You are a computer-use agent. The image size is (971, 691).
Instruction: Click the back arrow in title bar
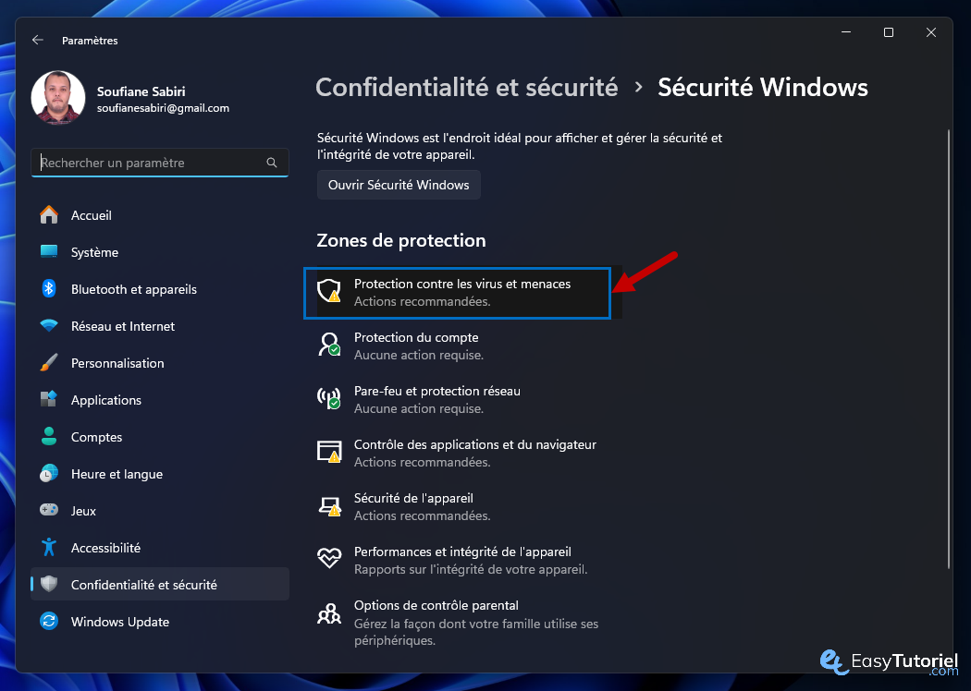coord(38,41)
